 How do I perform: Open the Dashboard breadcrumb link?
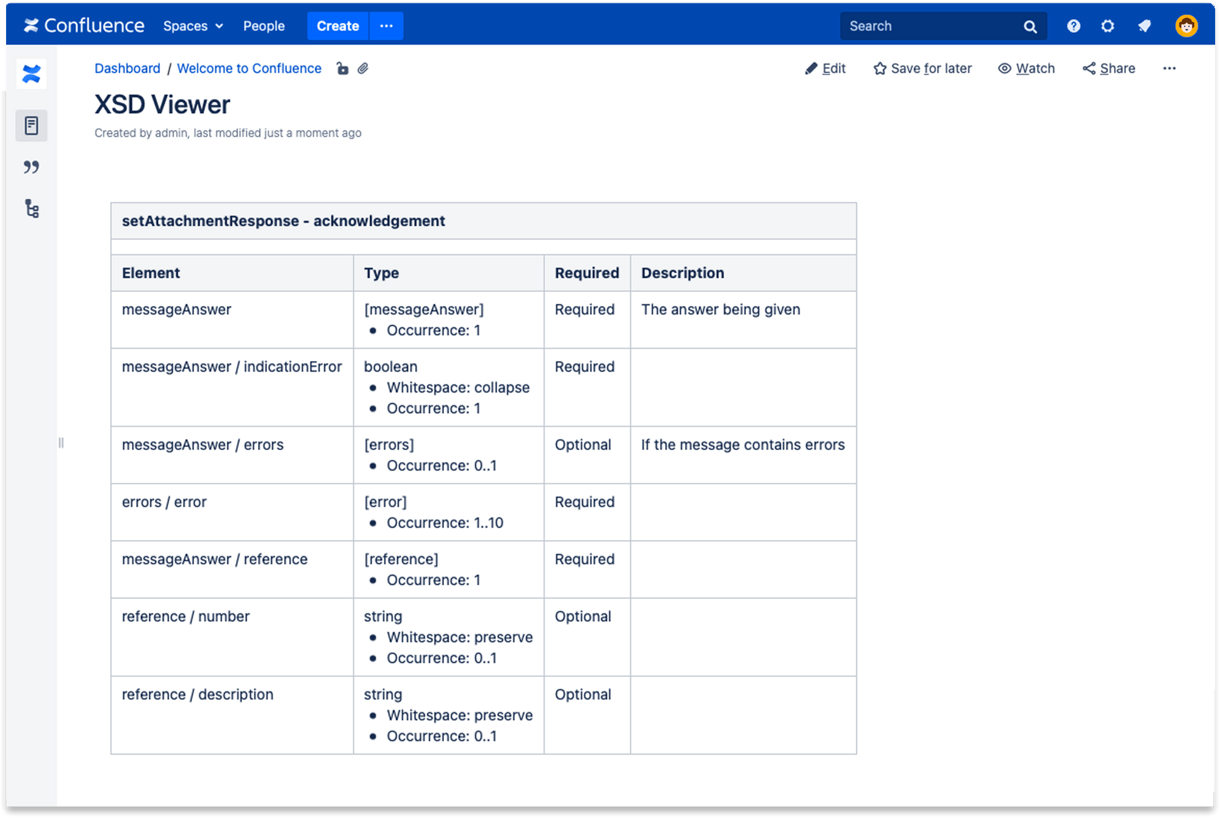[x=127, y=68]
